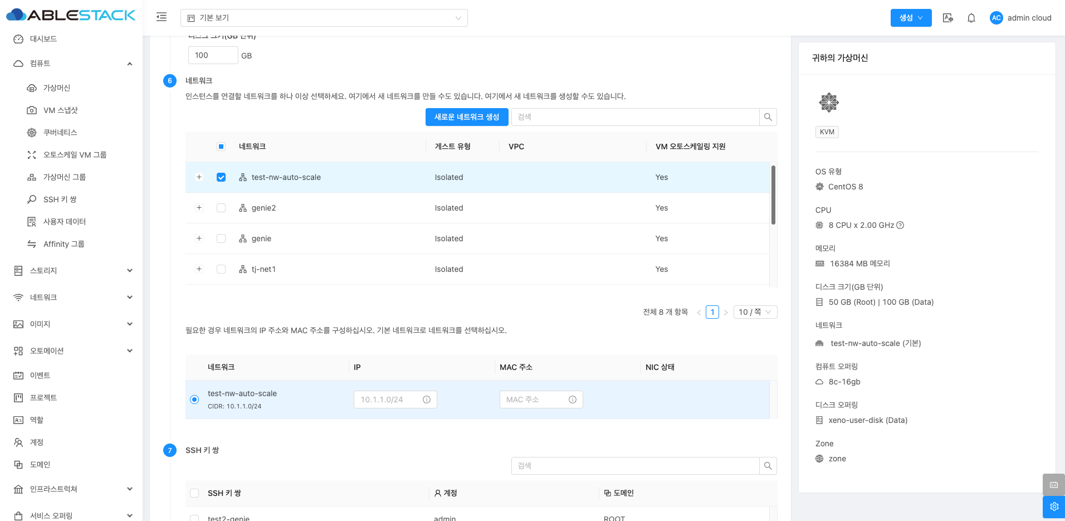Expand the tj-net1 network row
This screenshot has width=1065, height=521.
tap(199, 269)
